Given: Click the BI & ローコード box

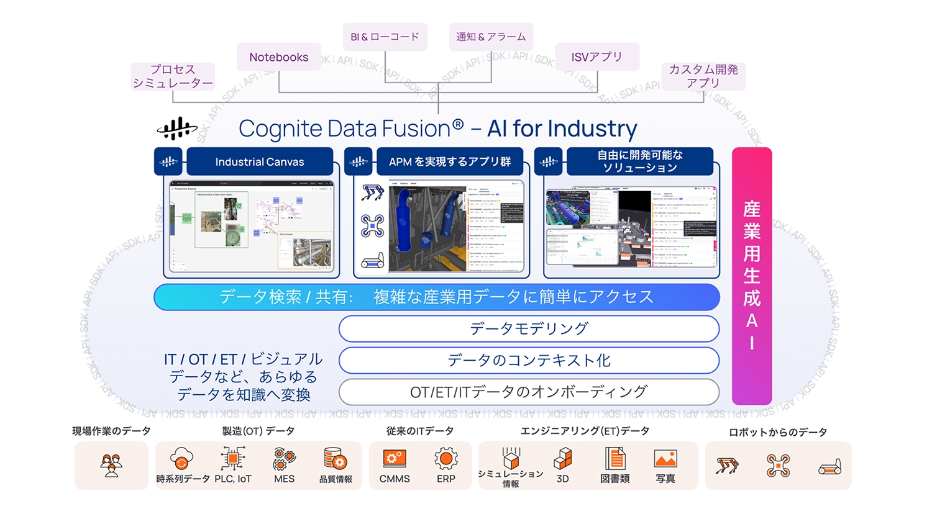Looking at the screenshot, I should click(x=385, y=37).
